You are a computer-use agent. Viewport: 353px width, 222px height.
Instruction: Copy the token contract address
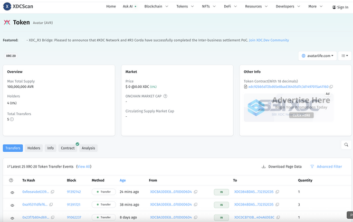tap(331, 87)
